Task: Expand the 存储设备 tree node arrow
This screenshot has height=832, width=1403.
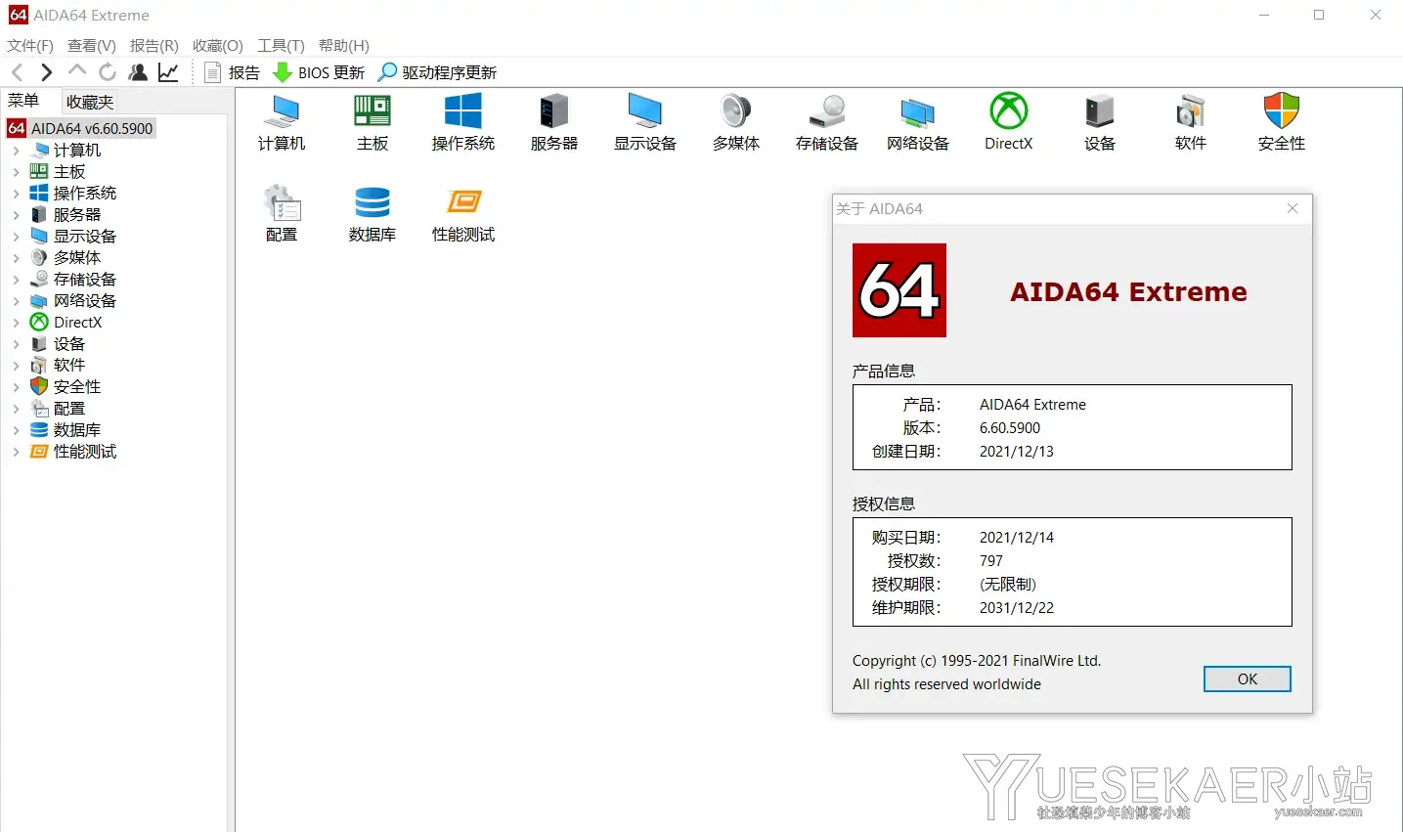Action: point(16,280)
